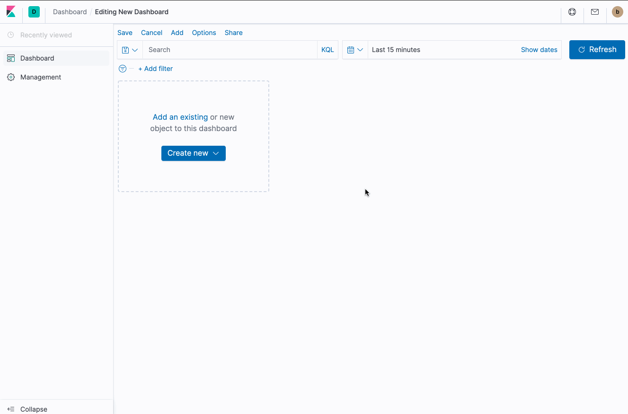Expand the saved query dropdown chevron

[134, 49]
